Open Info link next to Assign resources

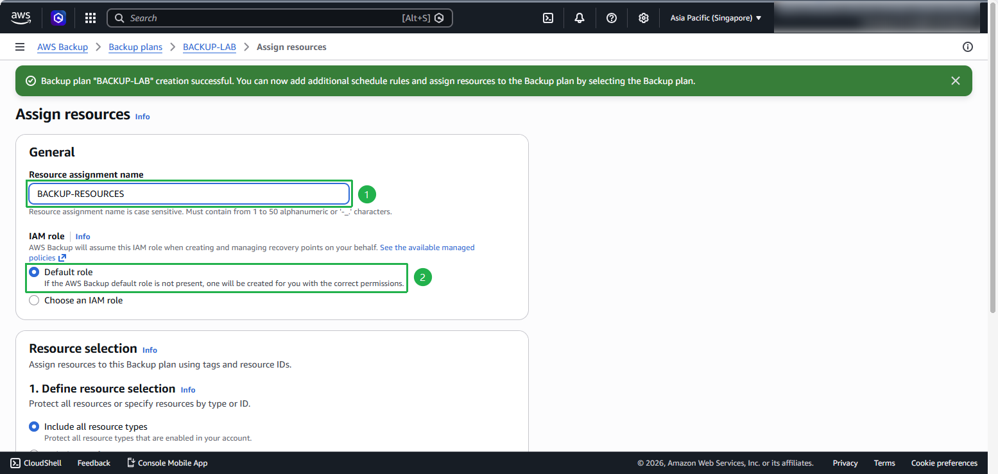(142, 117)
